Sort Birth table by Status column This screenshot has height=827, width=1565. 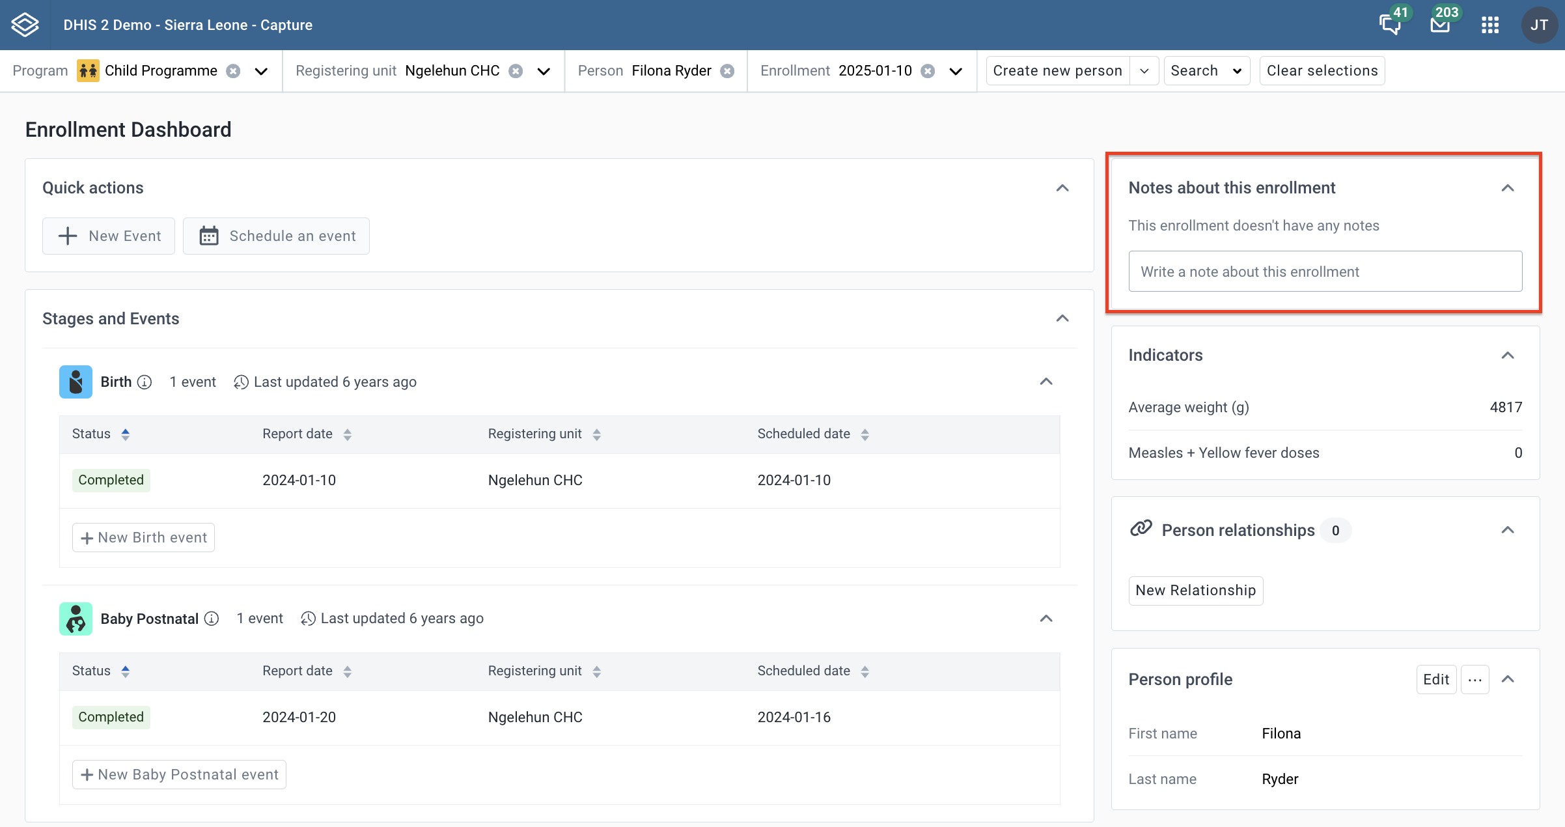(x=126, y=434)
